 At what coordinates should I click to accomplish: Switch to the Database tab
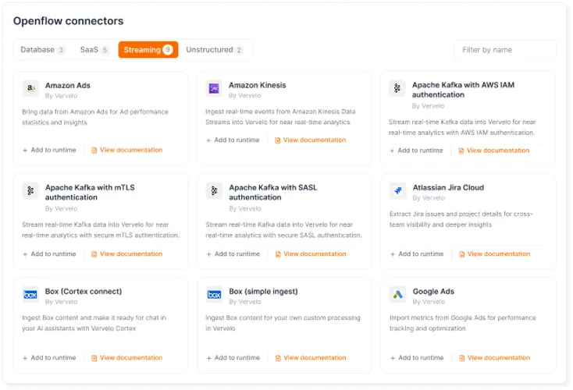[x=42, y=50]
